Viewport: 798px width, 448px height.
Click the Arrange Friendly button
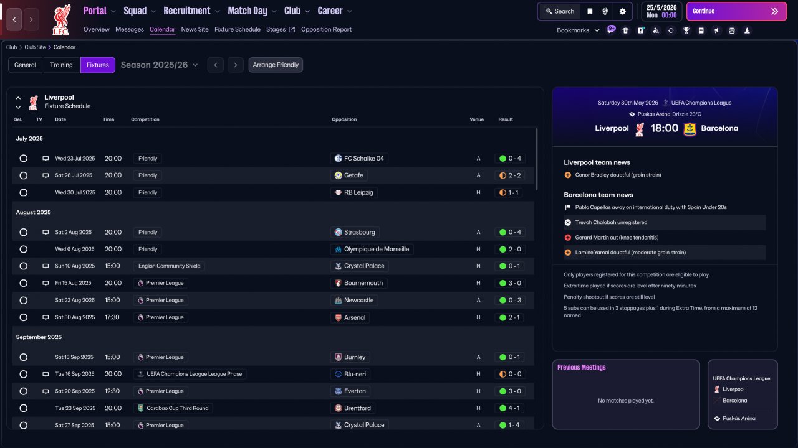click(x=276, y=65)
